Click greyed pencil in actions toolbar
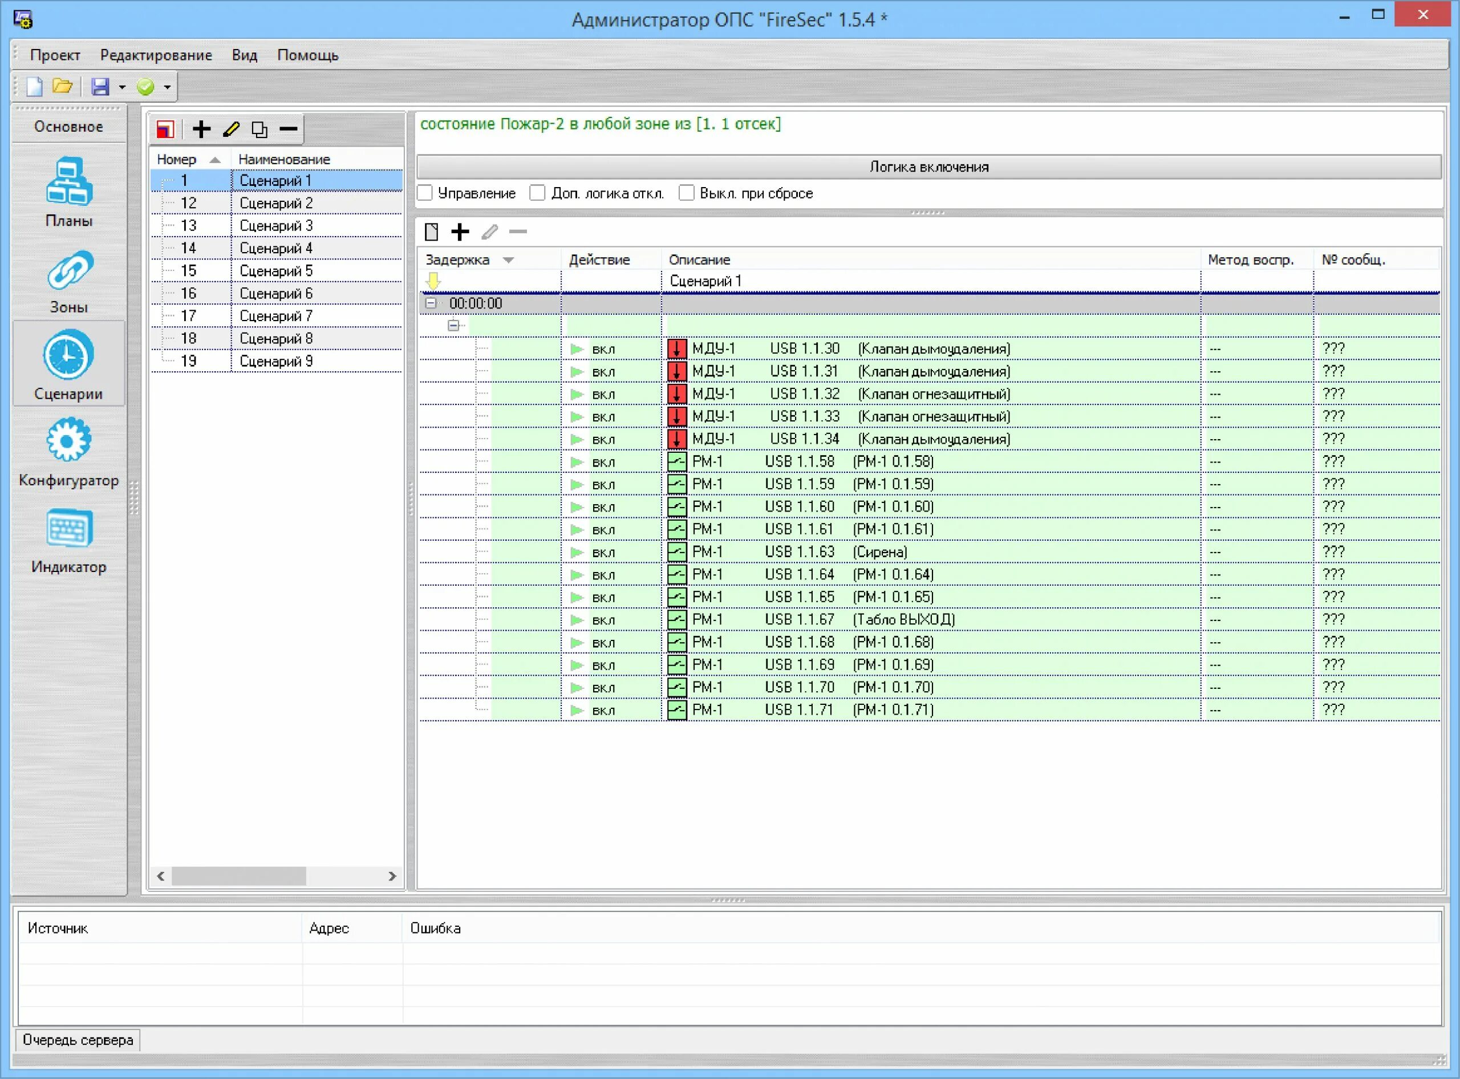This screenshot has height=1079, width=1460. (x=489, y=232)
